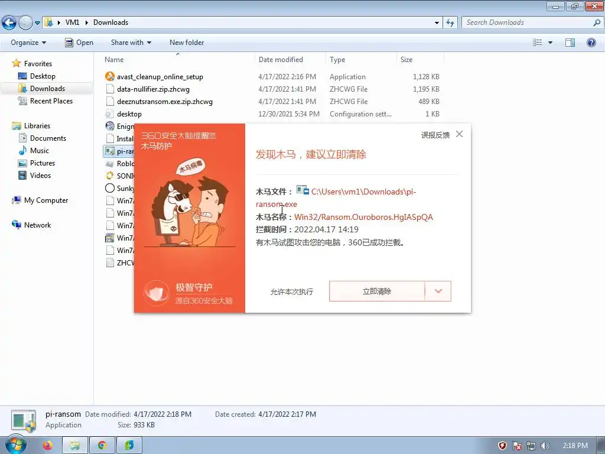Expand dropdown arrow beside 立即清除
The width and height of the screenshot is (605, 454).
point(438,291)
